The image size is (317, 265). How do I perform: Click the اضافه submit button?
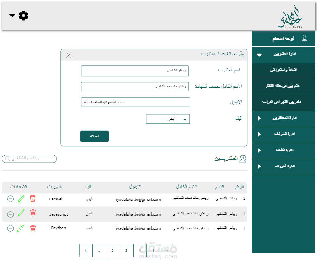[x=95, y=136]
